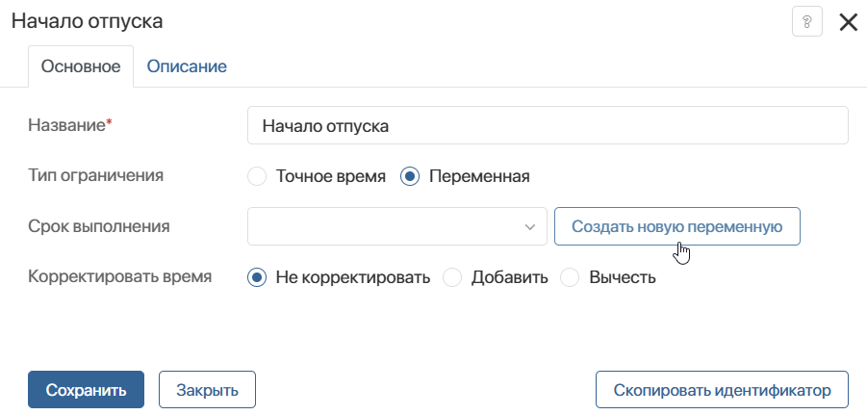Click the Корректировать время label
This screenshot has height=415, width=867.
coord(120,276)
